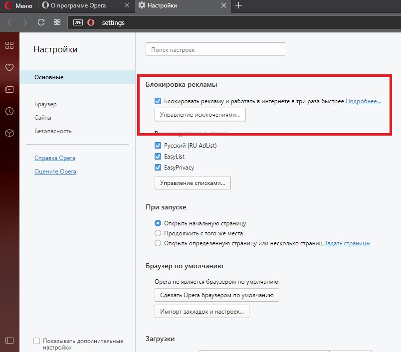The image size is (401, 352).
Task: Toggle the EasyList checkbox
Action: 158,156
